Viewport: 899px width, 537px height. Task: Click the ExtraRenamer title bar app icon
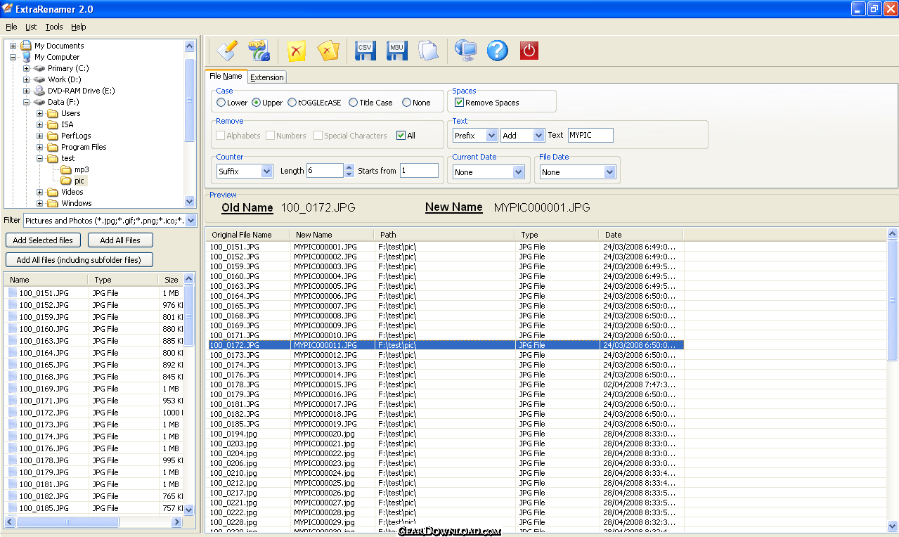coord(8,8)
